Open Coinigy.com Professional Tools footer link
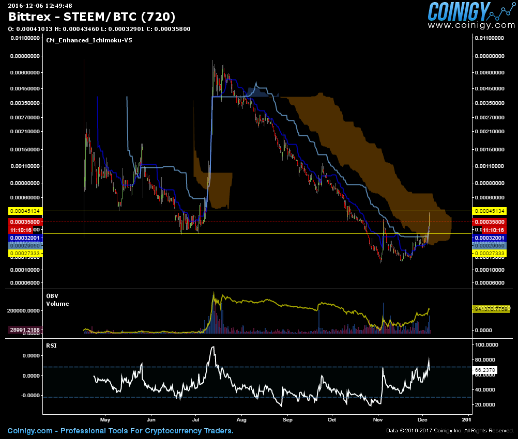Viewport: 518px width, 439px height. pyautogui.click(x=120, y=431)
